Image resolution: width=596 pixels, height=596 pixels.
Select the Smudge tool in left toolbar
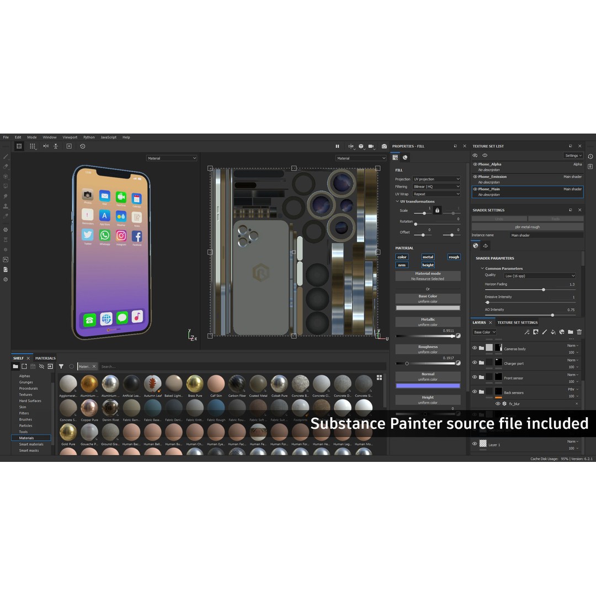tap(6, 196)
